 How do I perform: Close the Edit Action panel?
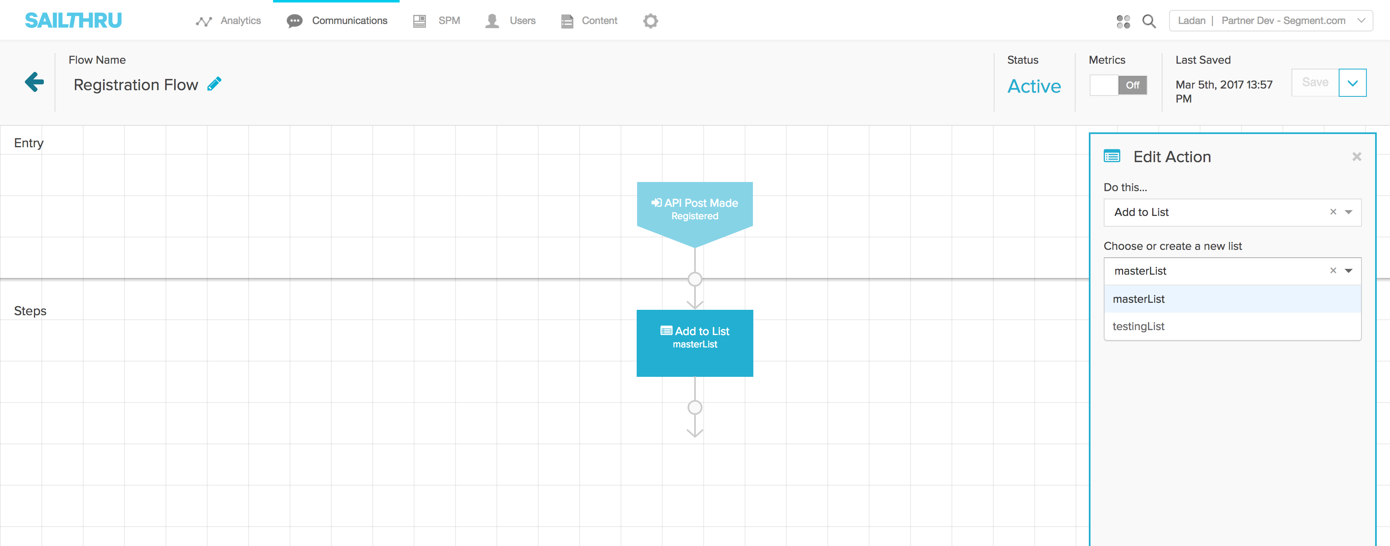tap(1356, 156)
